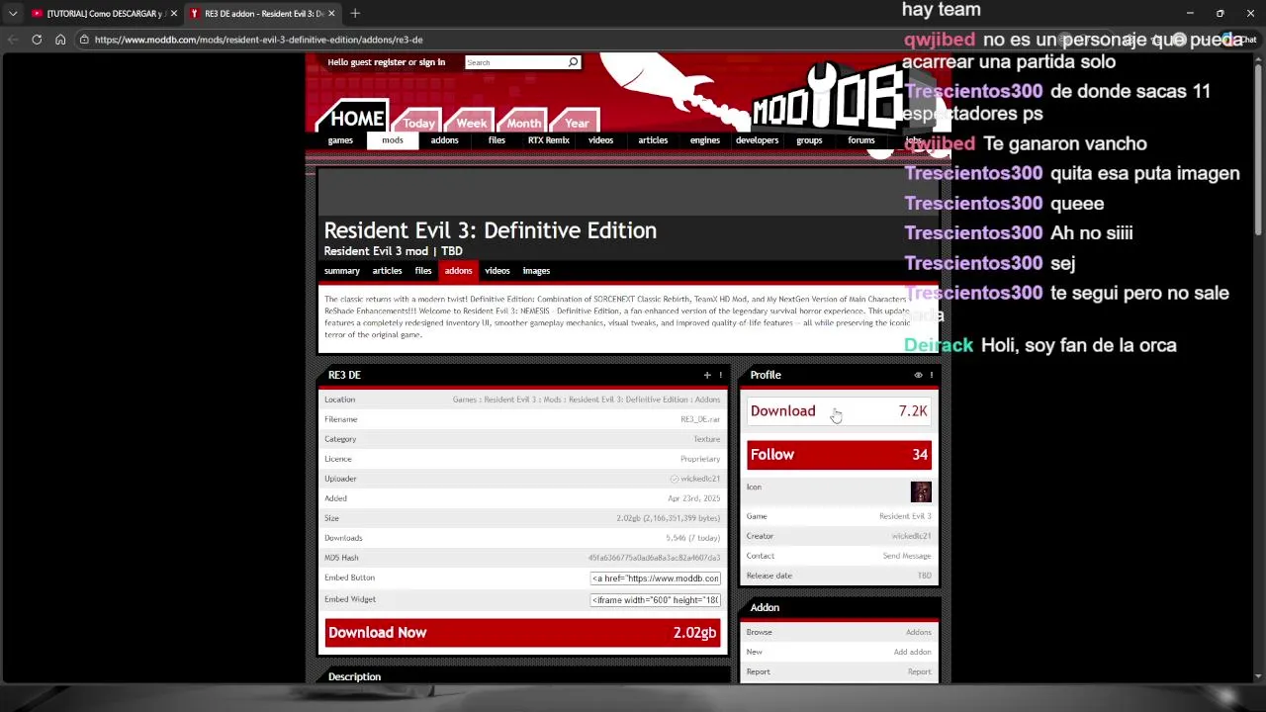Close the RE3 DE addon tab
The height and width of the screenshot is (712, 1266).
tap(331, 13)
